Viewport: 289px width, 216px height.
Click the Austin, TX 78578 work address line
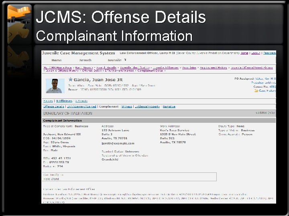point(173,142)
